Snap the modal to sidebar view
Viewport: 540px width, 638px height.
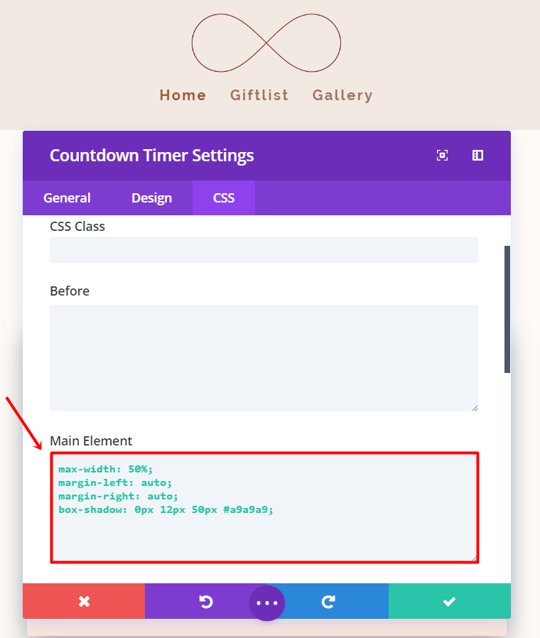coord(477,156)
